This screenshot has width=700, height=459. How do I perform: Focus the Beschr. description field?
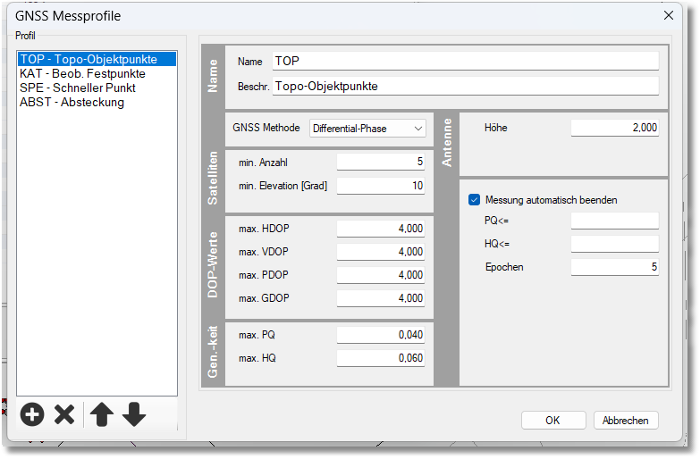[x=465, y=87]
